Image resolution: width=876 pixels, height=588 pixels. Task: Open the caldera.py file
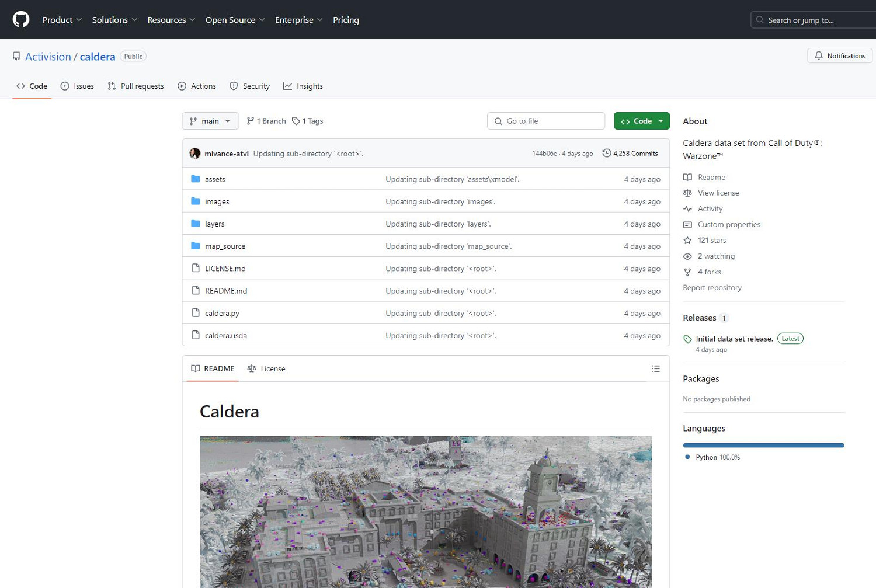tap(222, 314)
